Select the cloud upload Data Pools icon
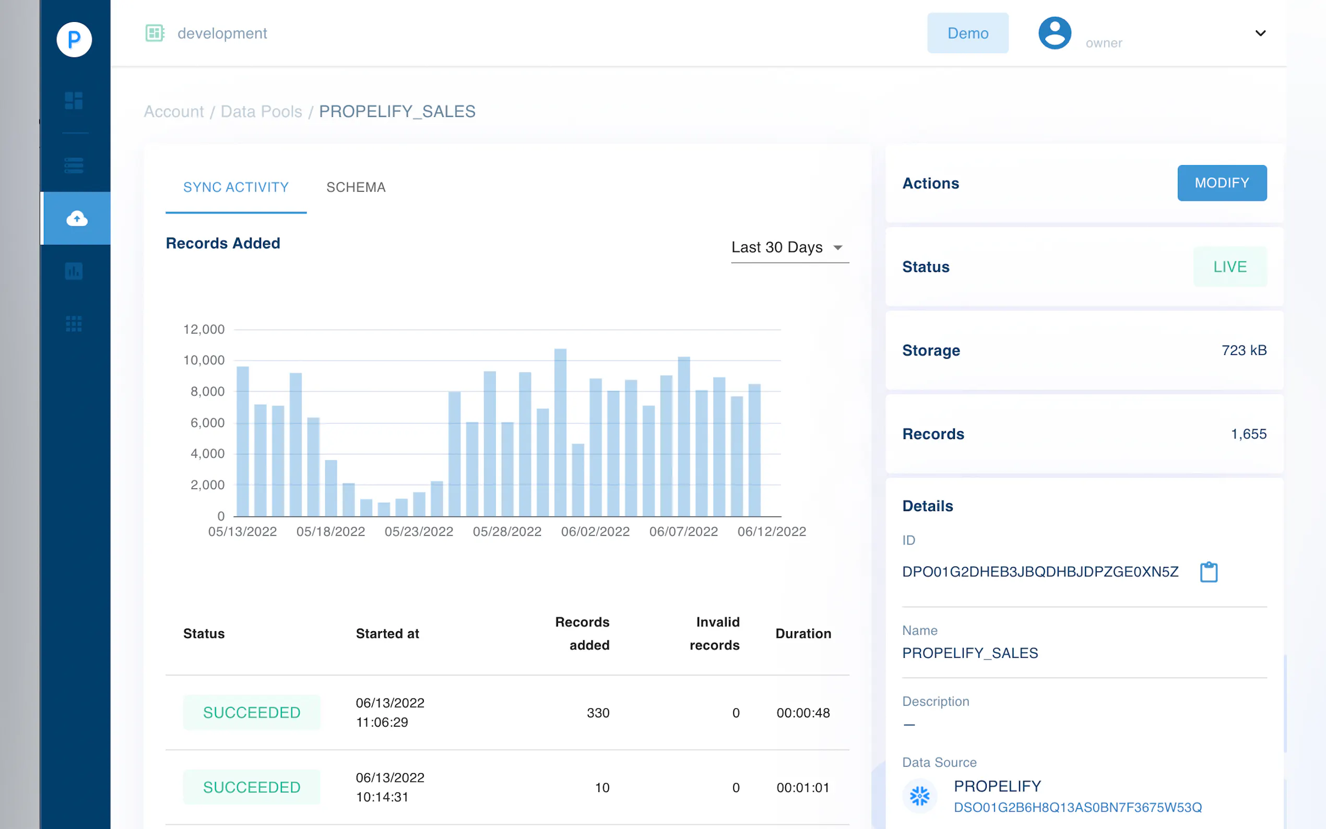1326x829 pixels. [x=77, y=218]
